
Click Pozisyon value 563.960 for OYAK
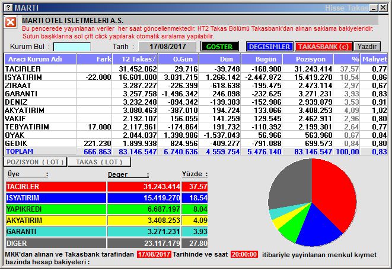(318, 135)
